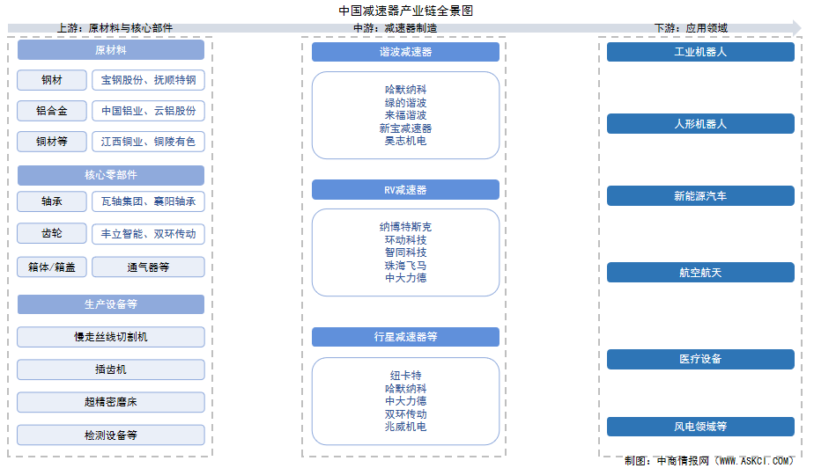
Task: Click 兆威机电 company name
Action: (405, 427)
